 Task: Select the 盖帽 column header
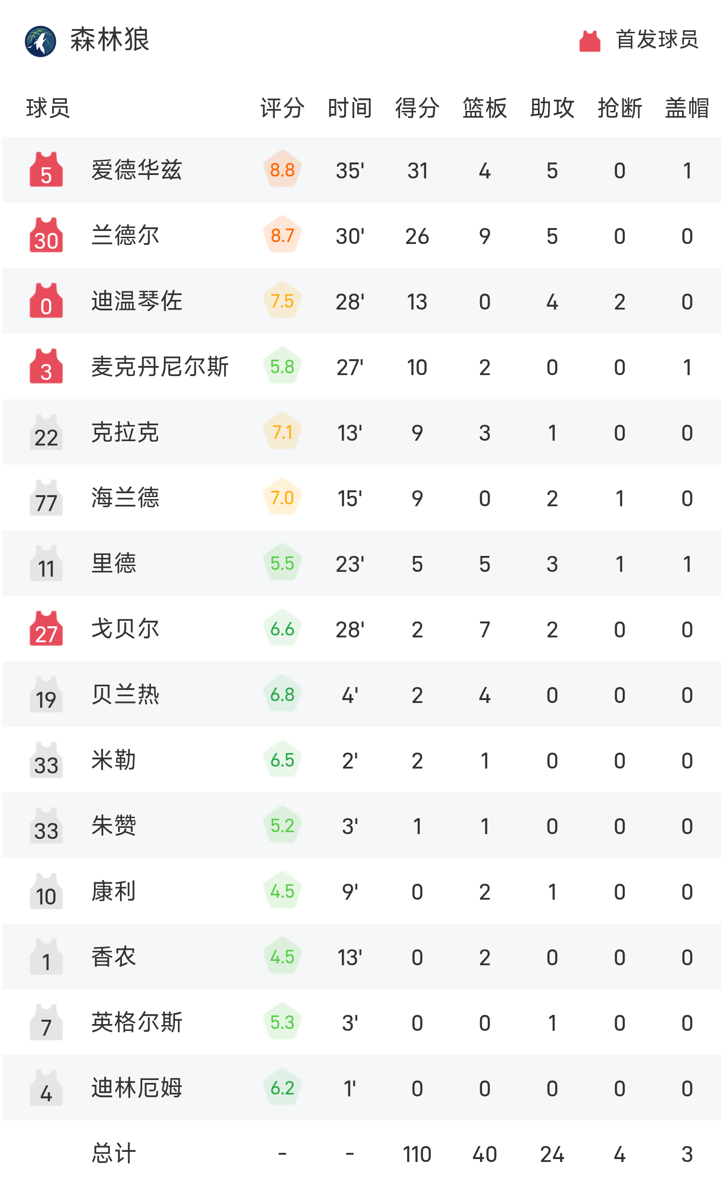[x=687, y=108]
